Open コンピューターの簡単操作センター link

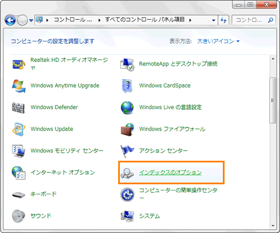pos(178,194)
